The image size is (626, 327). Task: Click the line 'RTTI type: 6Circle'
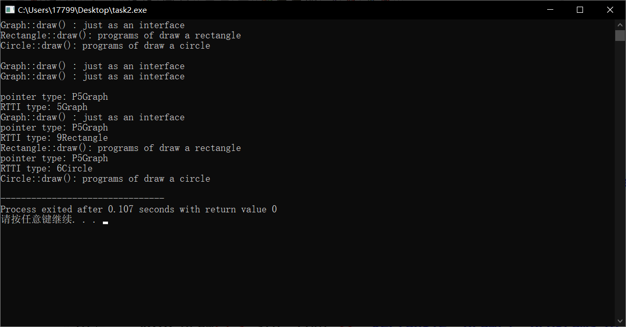click(47, 168)
